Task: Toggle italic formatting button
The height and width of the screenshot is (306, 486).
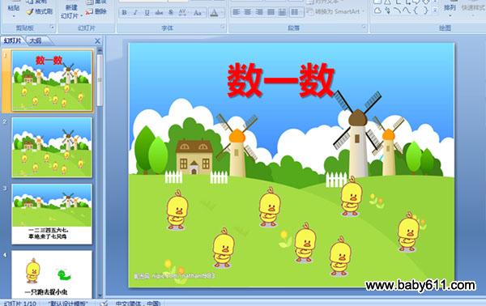Action: click(135, 12)
